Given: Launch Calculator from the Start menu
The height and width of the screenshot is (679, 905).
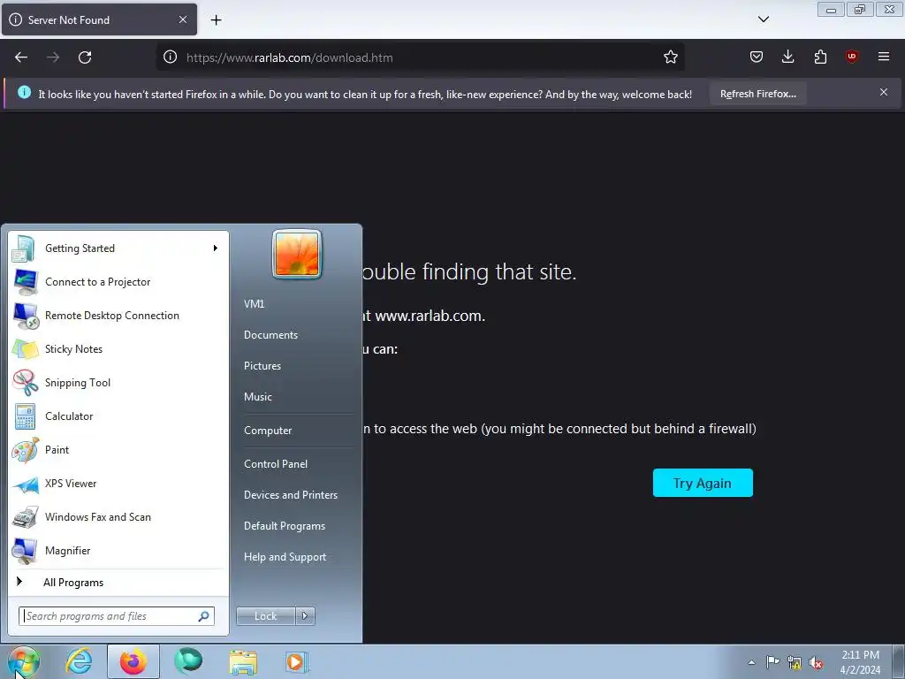Looking at the screenshot, I should [x=118, y=416].
